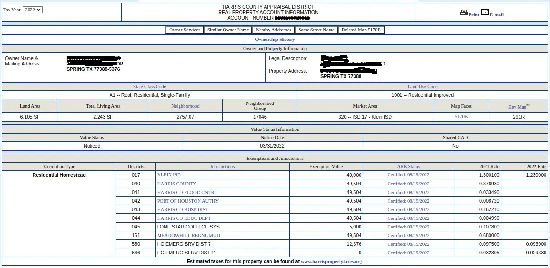Open the Print link
This screenshot has width=550, height=268.
(474, 15)
